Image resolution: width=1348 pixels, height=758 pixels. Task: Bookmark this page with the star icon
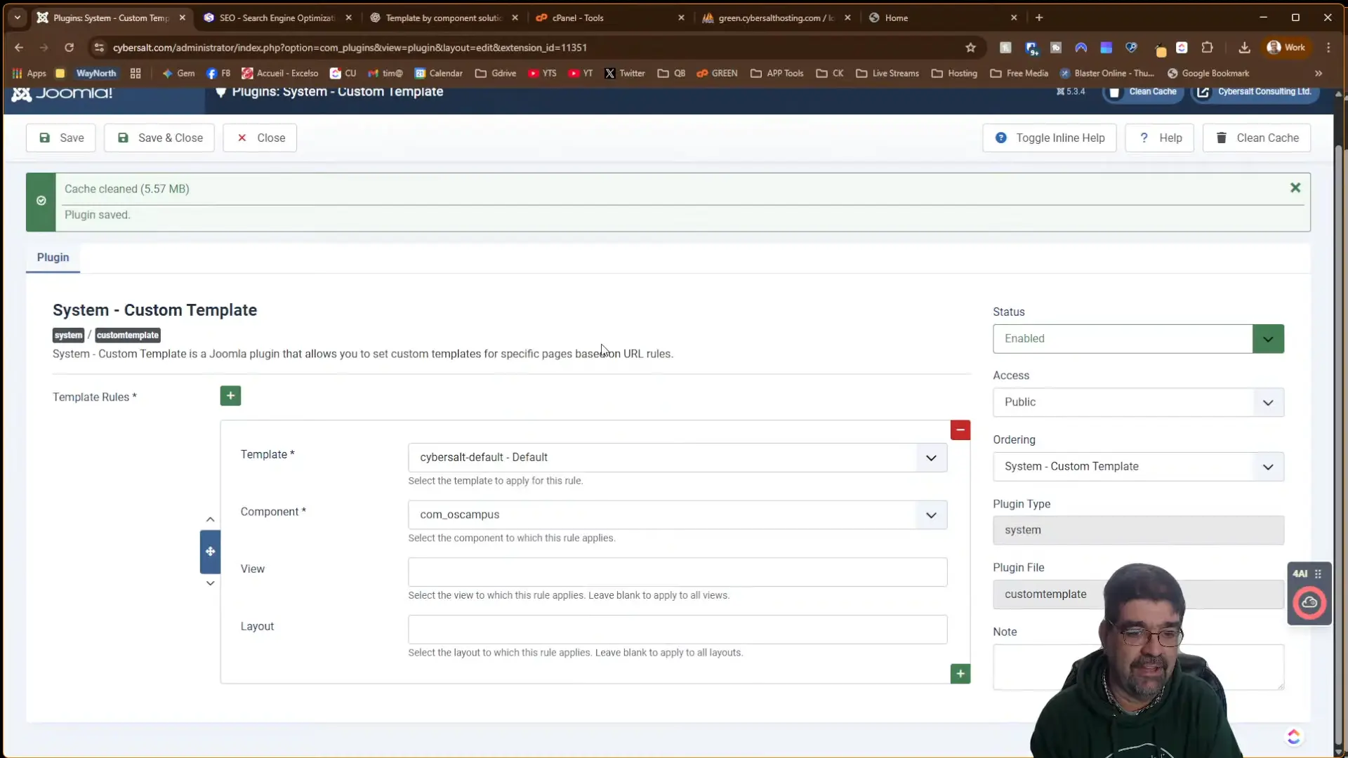pos(970,48)
